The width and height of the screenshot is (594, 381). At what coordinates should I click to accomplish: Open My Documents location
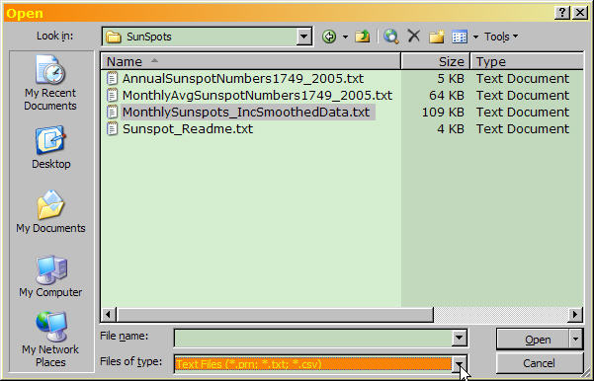click(x=50, y=212)
